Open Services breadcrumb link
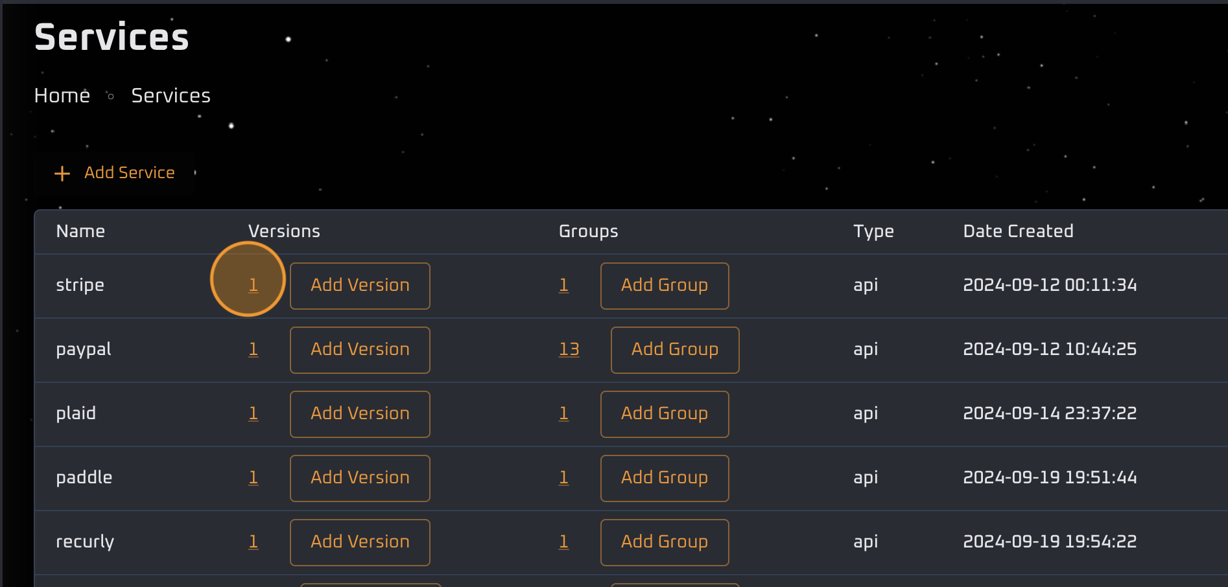 171,96
